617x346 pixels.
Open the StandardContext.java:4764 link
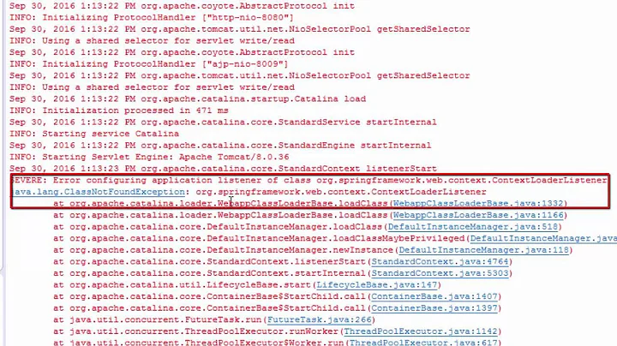[x=440, y=261]
